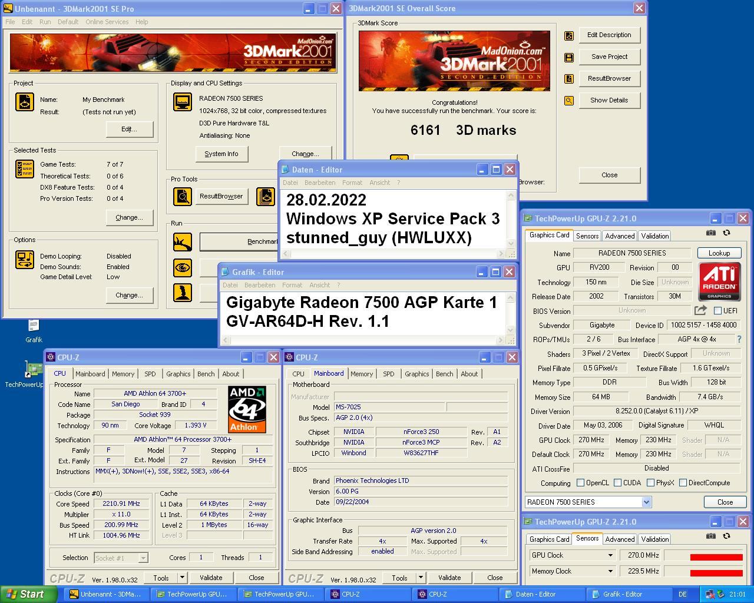Click Change... in Selected Tests section
The image size is (754, 603).
coord(130,217)
